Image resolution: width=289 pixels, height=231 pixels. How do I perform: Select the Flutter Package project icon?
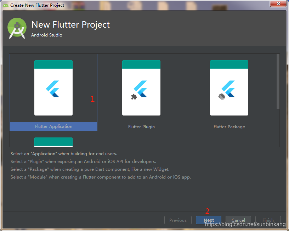pyautogui.click(x=229, y=88)
